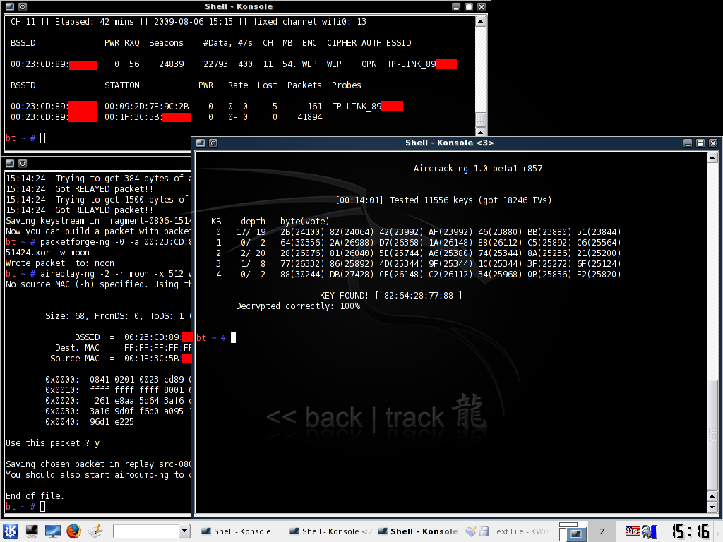Launch Konsole terminal from panel icon
The image size is (723, 542).
coord(32,531)
